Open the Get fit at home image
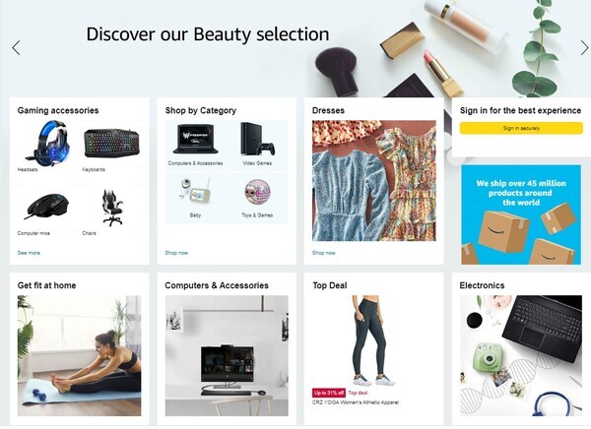Image resolution: width=591 pixels, height=429 pixels. coord(79,355)
